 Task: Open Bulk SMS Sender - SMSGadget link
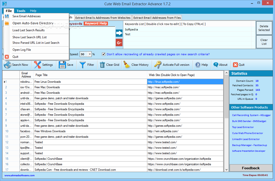[x=249, y=121]
